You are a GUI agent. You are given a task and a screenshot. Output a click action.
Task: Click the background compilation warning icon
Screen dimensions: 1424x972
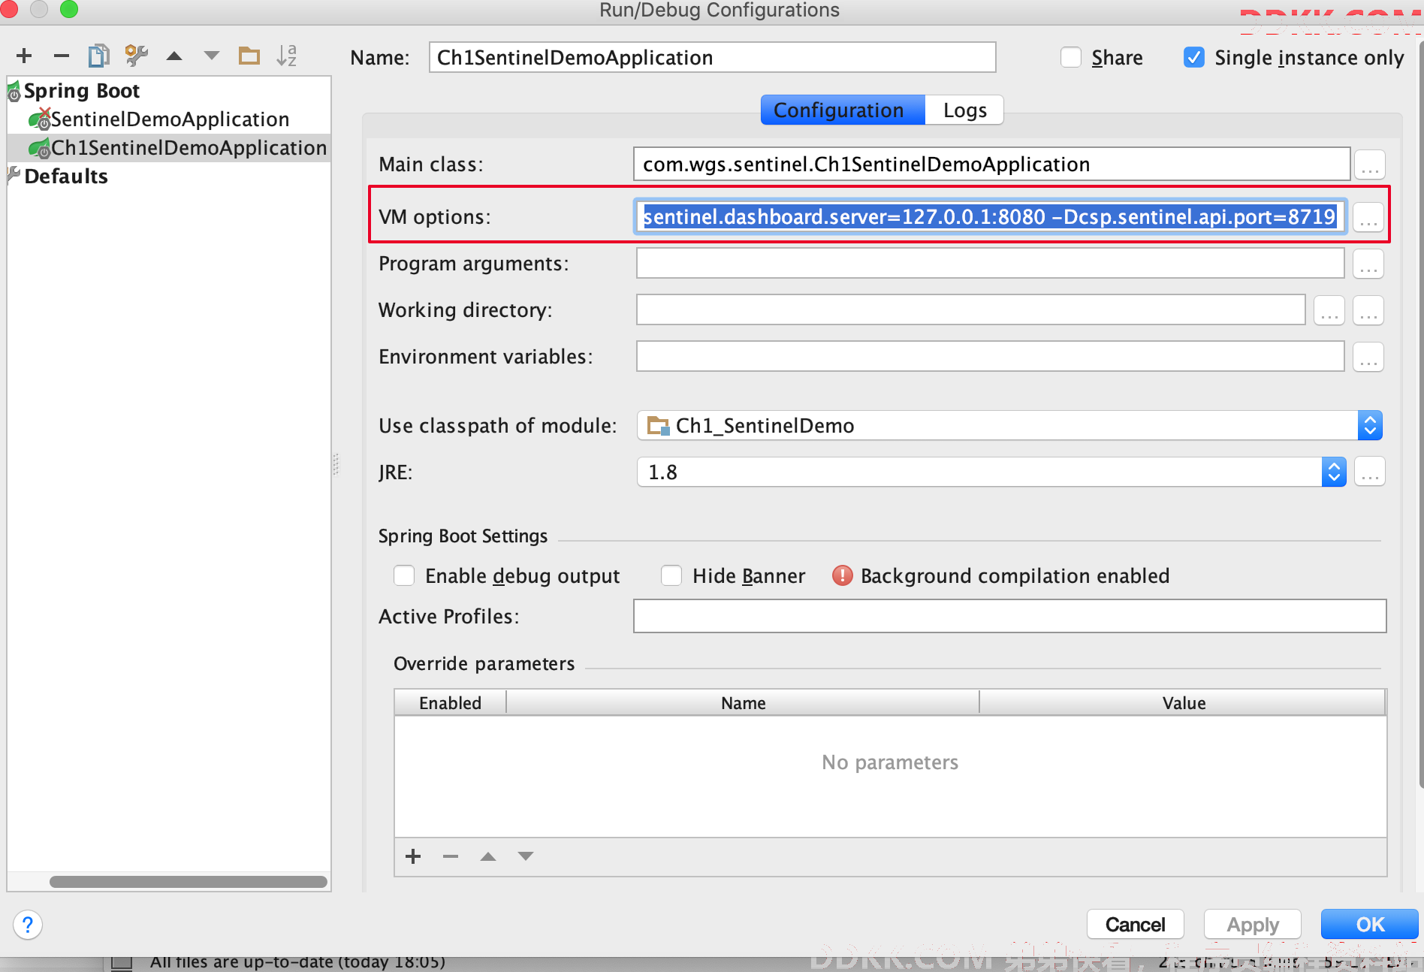843,575
